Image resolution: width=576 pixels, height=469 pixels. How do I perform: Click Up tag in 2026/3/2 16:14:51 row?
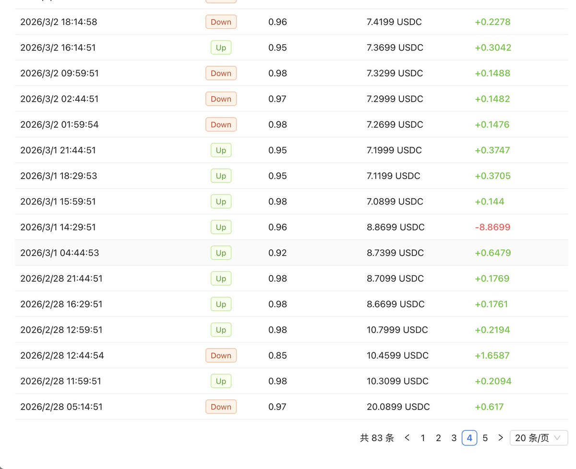point(221,48)
